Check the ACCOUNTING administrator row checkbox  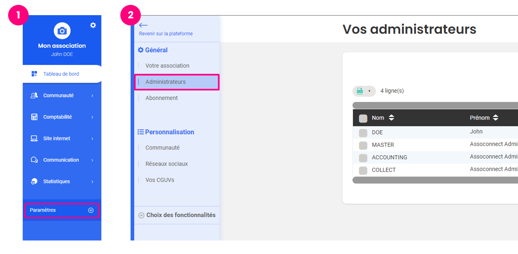tap(363, 158)
